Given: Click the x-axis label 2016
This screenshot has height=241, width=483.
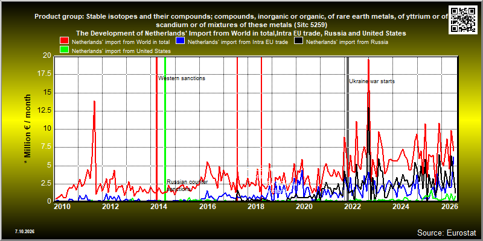Looking at the screenshot, I should click(x=207, y=207).
